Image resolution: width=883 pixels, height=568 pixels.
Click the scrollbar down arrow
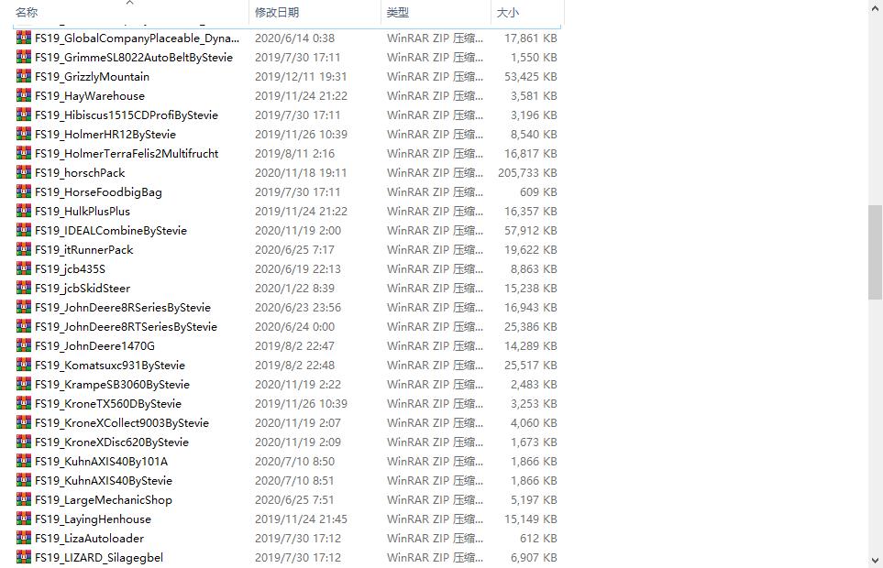(875, 560)
